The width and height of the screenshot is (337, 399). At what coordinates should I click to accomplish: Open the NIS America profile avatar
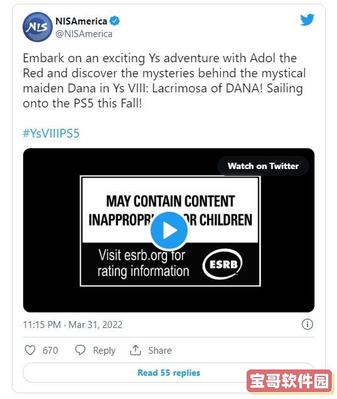tap(38, 27)
